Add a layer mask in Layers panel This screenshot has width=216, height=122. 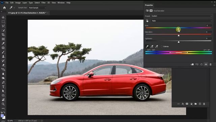(187, 104)
